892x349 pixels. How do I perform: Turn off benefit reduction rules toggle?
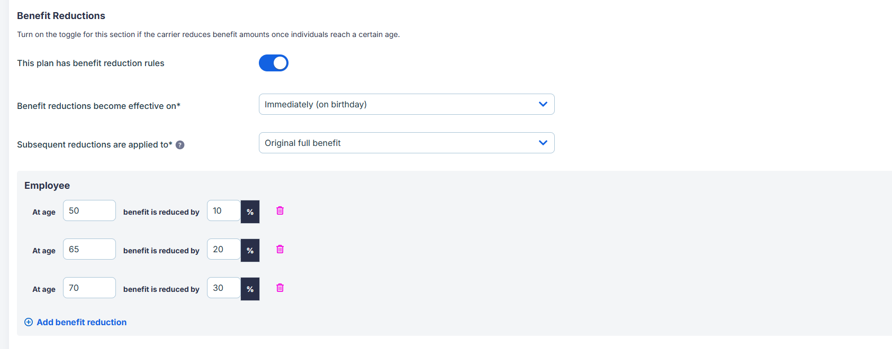274,63
